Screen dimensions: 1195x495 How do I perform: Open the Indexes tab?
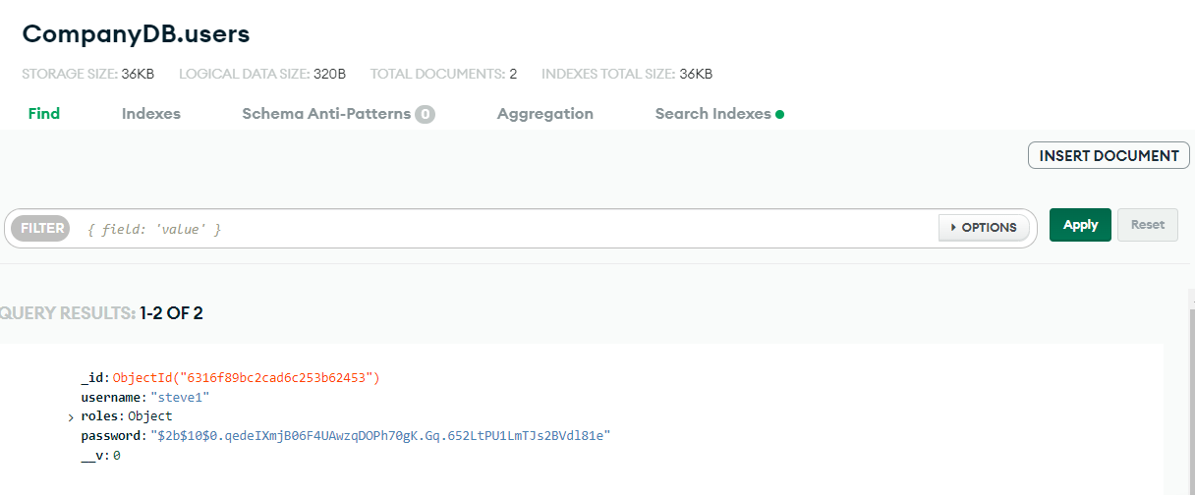[151, 114]
